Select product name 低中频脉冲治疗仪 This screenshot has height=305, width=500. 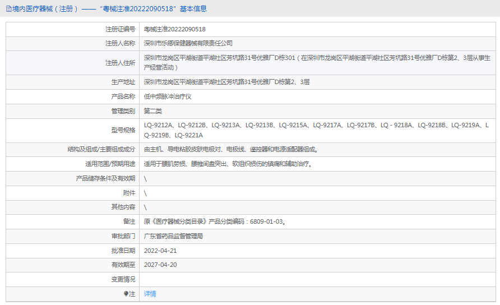(168, 96)
